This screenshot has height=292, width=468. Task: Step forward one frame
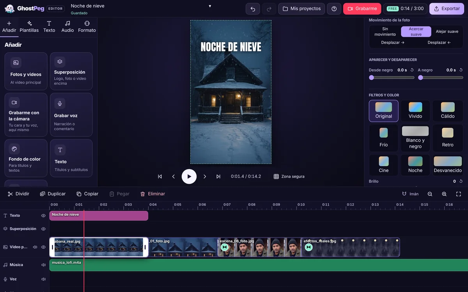[x=205, y=176]
